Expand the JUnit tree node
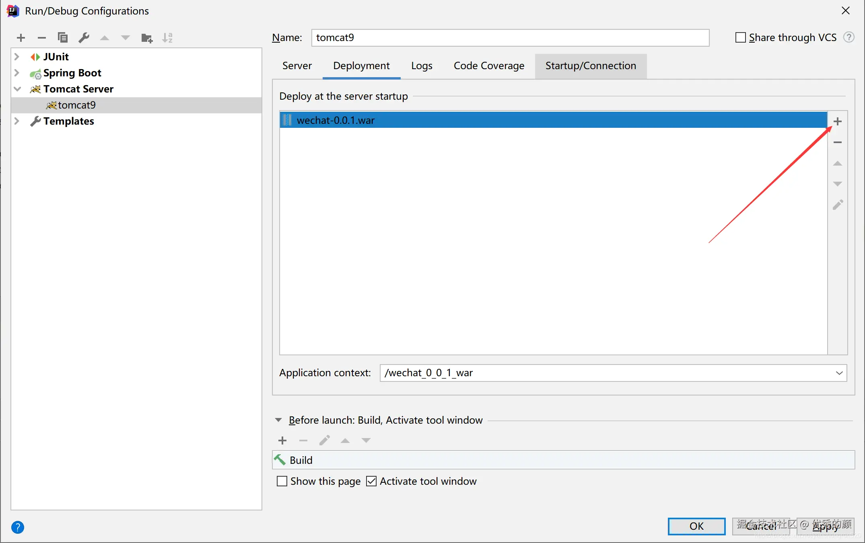 pyautogui.click(x=17, y=57)
